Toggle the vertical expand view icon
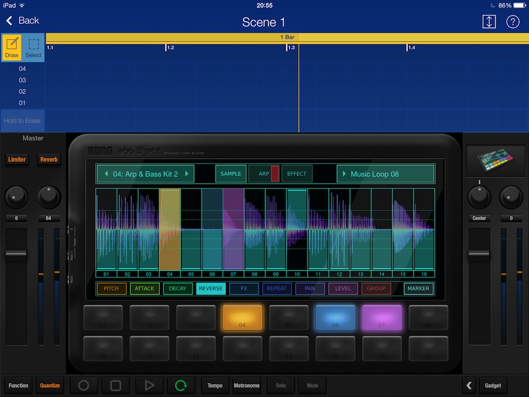The width and height of the screenshot is (529, 397). click(x=489, y=22)
